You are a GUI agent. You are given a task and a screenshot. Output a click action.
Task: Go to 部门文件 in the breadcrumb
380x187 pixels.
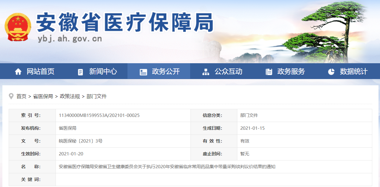tap(96, 96)
